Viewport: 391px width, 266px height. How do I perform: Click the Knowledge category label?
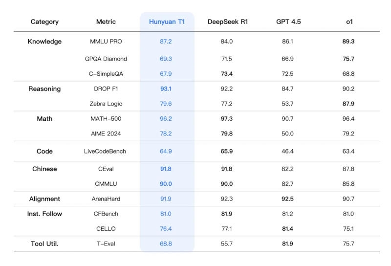44,42
